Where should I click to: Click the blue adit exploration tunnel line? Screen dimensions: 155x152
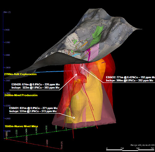[49, 72]
